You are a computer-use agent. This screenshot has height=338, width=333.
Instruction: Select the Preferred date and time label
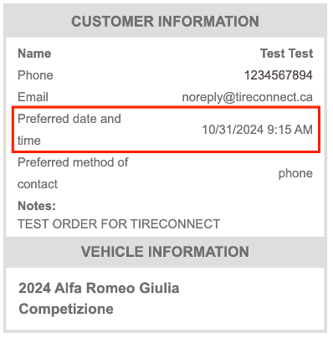[x=69, y=130]
